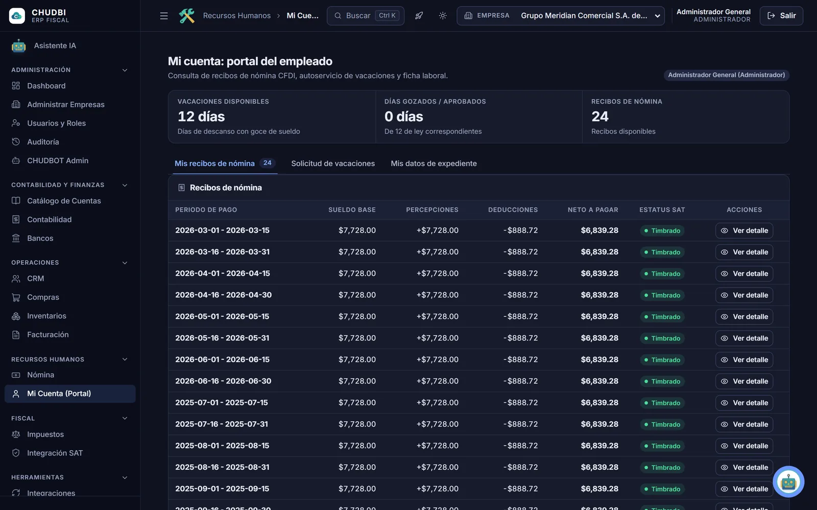Click the Buscar search field
This screenshot has width=817, height=510.
(x=365, y=16)
